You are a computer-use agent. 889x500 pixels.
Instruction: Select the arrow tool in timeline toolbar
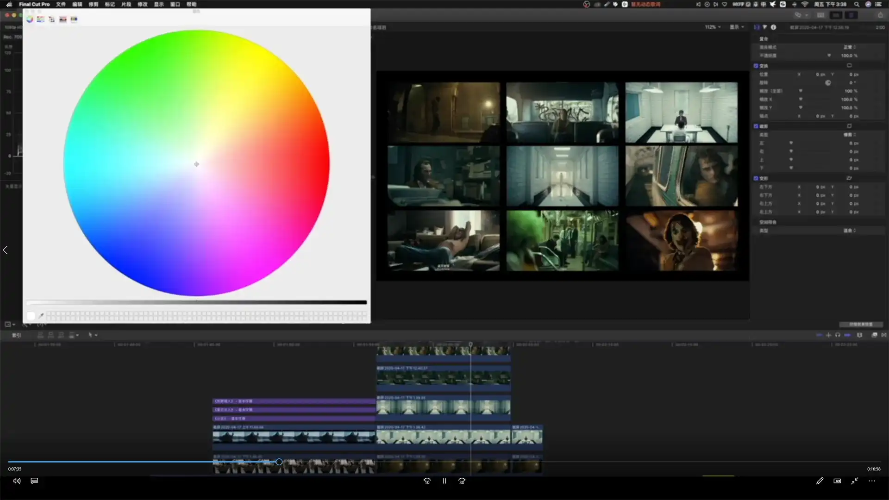tap(91, 335)
